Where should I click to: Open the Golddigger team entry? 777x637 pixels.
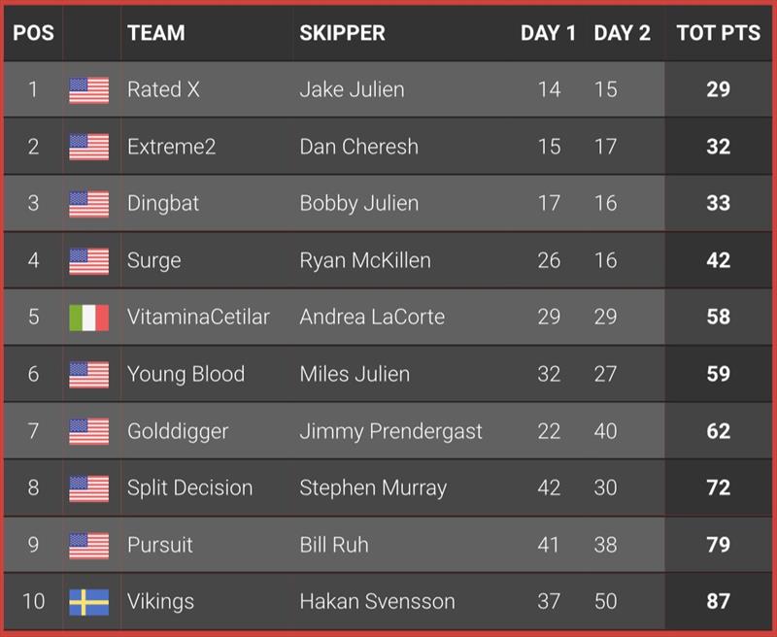pos(178,431)
